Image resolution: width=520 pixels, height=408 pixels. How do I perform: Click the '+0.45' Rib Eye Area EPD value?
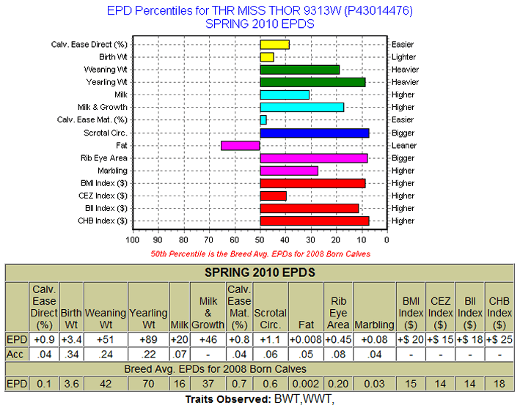coord(338,340)
